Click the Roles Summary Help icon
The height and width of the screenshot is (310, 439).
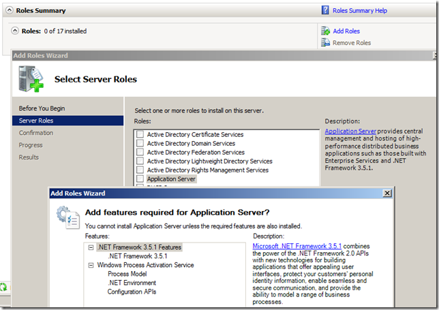pos(326,11)
